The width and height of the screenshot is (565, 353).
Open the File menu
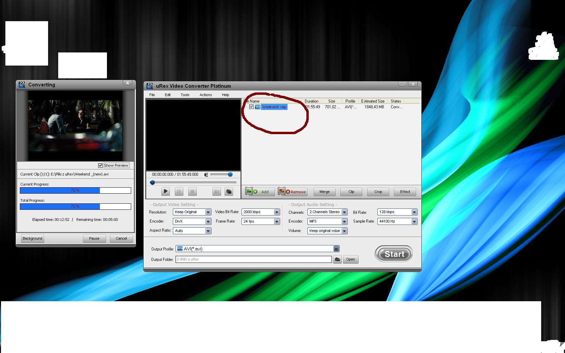tap(152, 95)
